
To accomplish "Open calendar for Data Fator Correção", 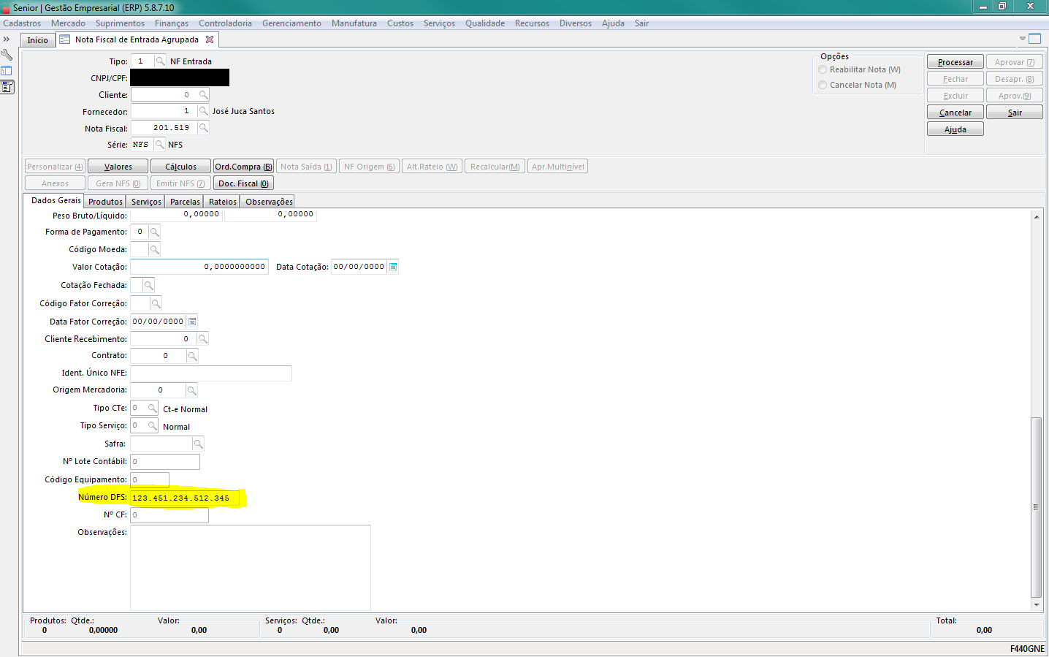I will (x=192, y=322).
